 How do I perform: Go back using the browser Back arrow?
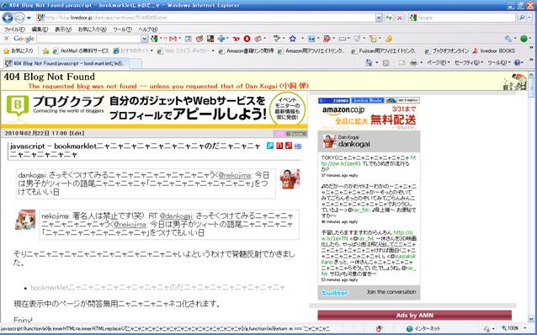click(8, 18)
